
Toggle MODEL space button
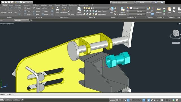coord(112,100)
